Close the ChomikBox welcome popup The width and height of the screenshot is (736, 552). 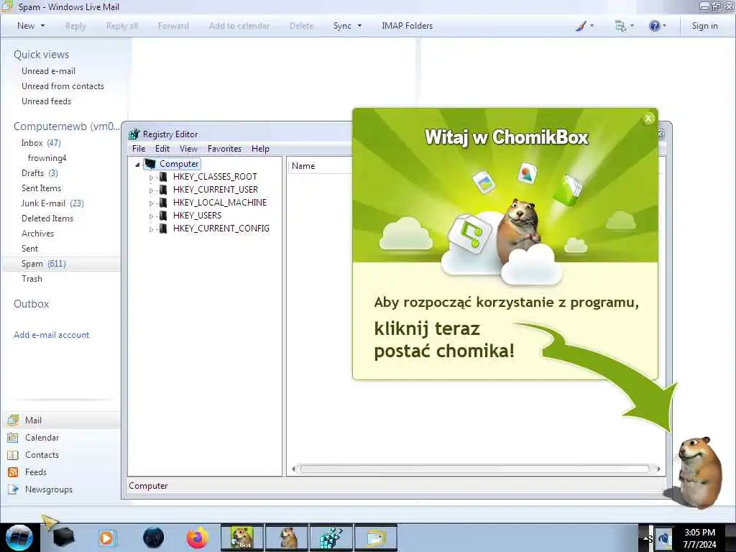pyautogui.click(x=648, y=119)
